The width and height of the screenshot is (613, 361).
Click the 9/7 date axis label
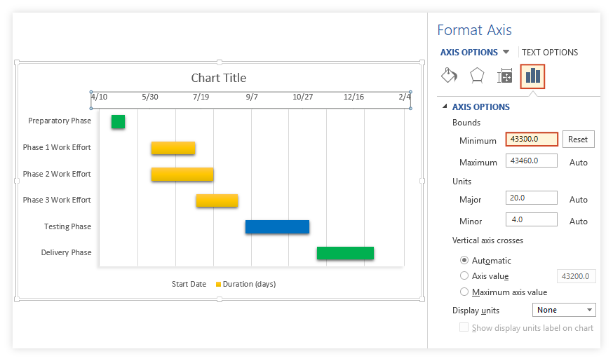tap(252, 97)
